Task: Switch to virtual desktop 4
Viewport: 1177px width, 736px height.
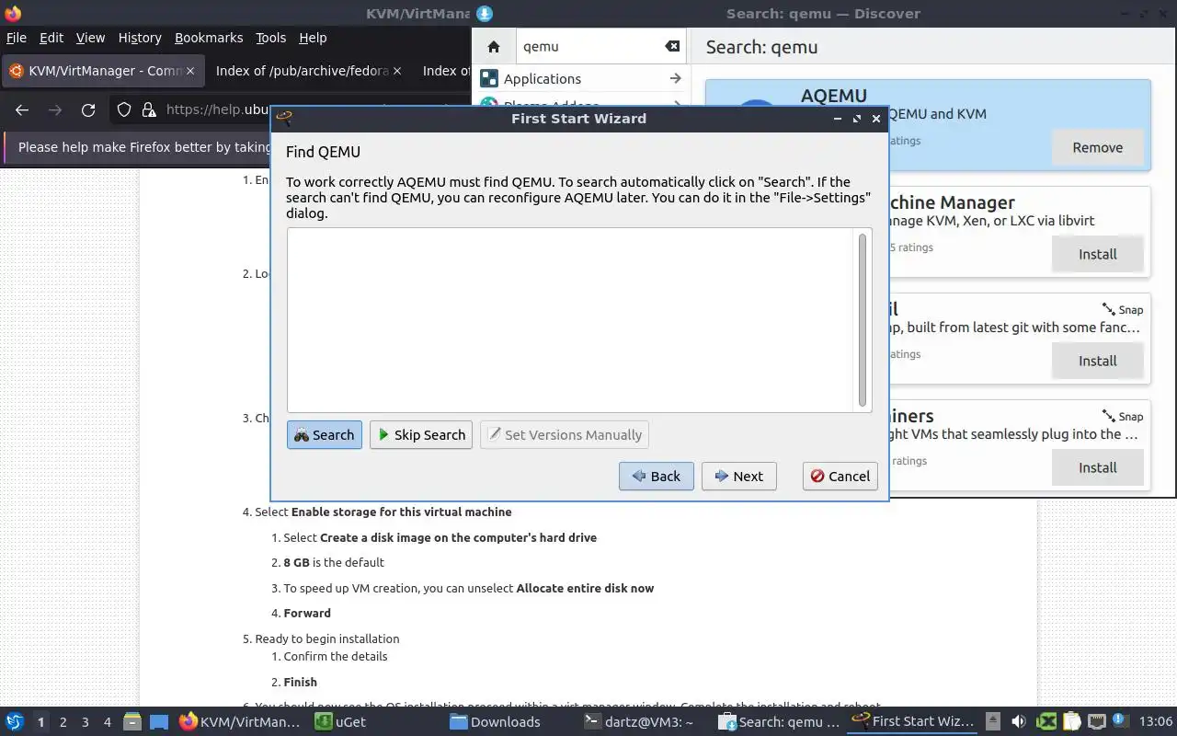Action: (x=108, y=722)
